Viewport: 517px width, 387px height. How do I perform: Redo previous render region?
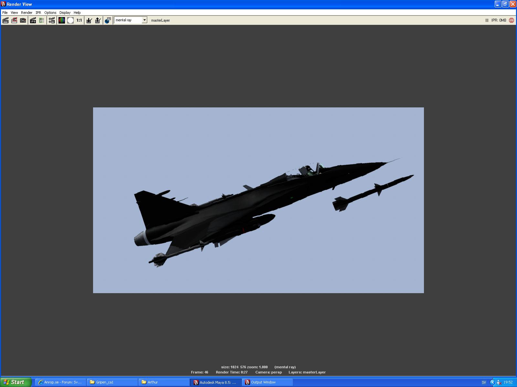pos(14,20)
